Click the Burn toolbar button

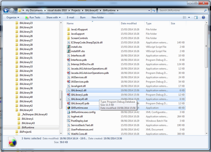tap(83, 17)
